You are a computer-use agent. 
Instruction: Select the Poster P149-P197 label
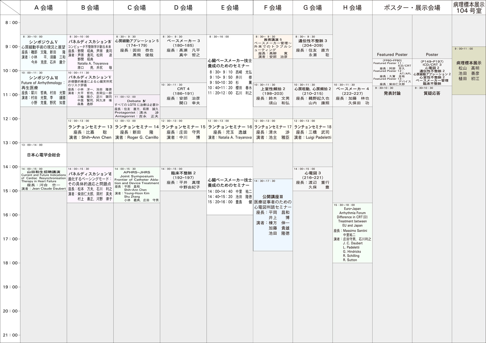point(432,62)
